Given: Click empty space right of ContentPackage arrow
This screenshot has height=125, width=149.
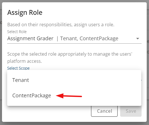Looking at the screenshot, I should (111, 96).
